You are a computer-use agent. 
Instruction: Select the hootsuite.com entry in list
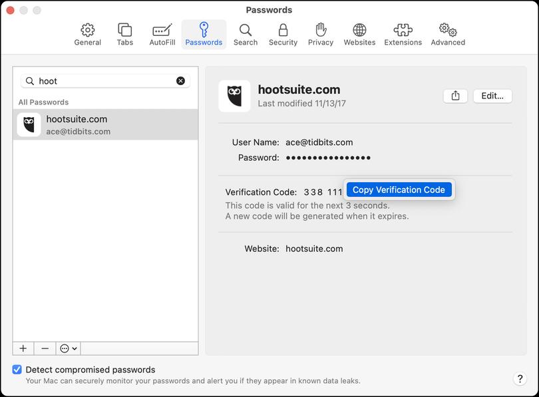(x=105, y=124)
